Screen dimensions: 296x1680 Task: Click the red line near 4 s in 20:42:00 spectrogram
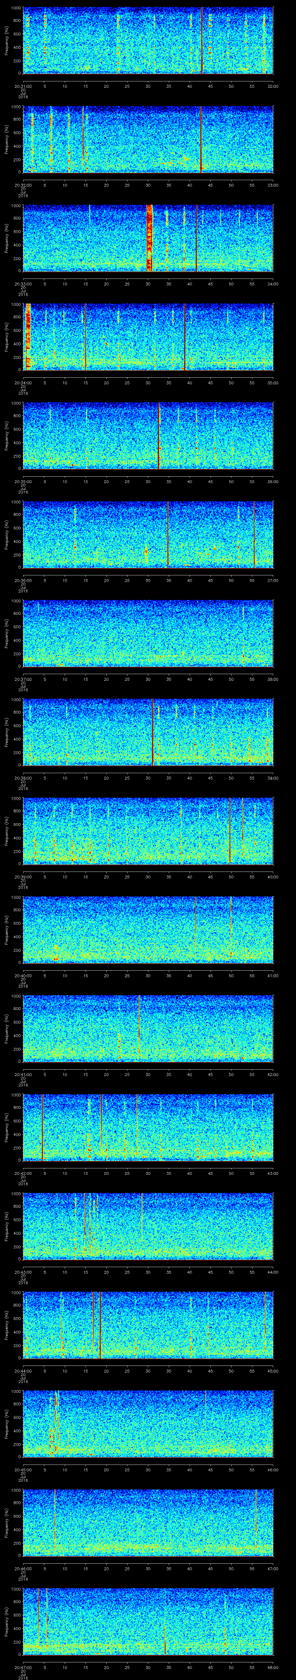[42, 1128]
